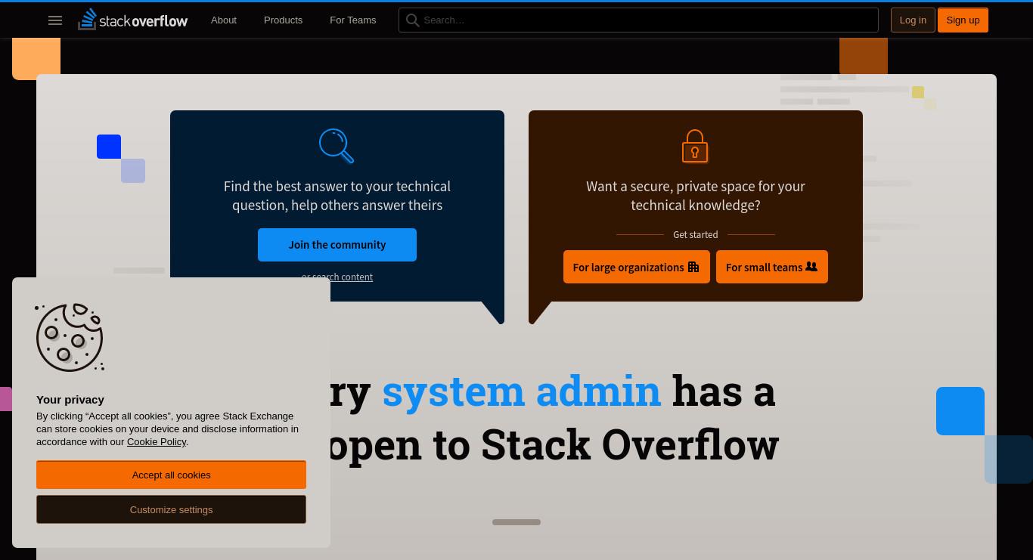Click the orange padlock icon
1033x560 pixels.
(695, 146)
